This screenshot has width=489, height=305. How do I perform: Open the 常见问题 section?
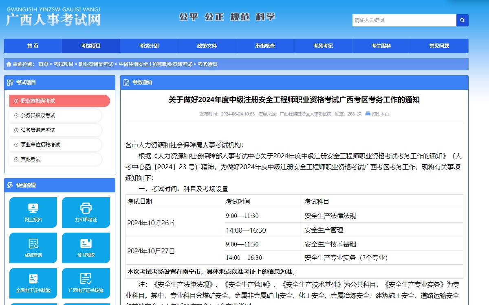point(439,46)
